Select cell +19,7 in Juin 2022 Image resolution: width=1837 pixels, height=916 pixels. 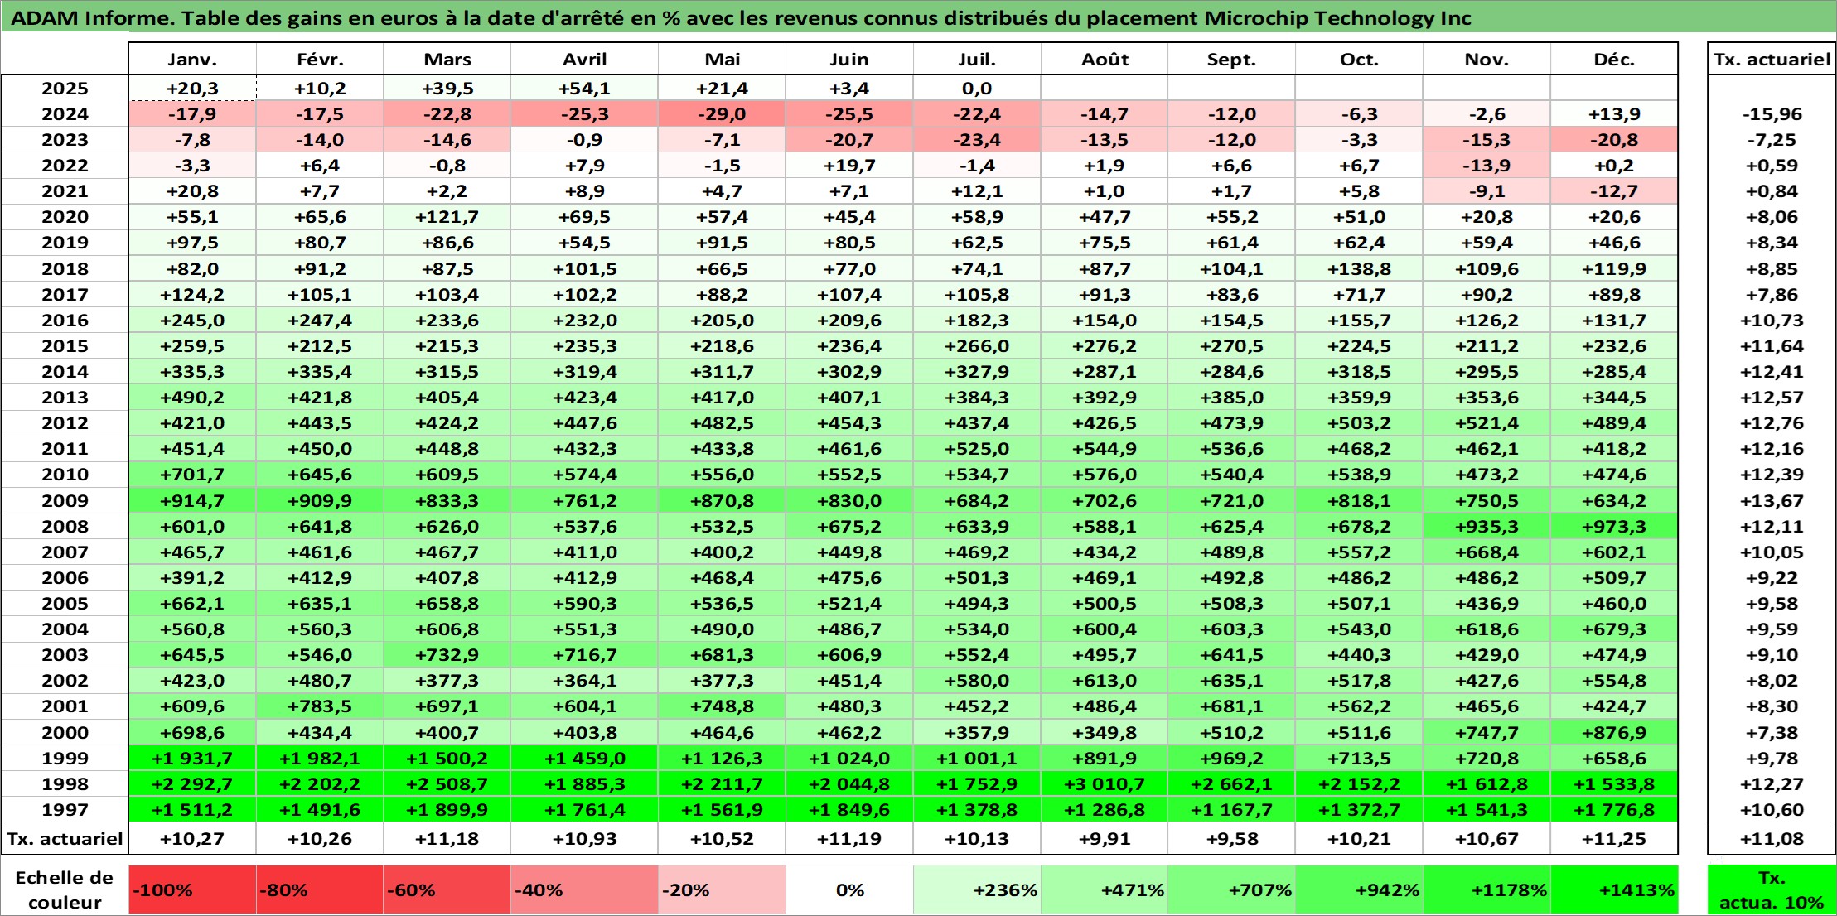click(849, 166)
